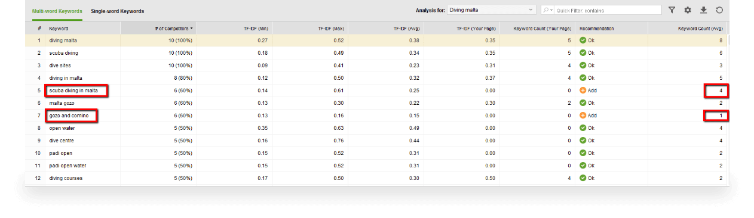The image size is (754, 218).
Task: Click the # column header
Action: pyautogui.click(x=36, y=28)
